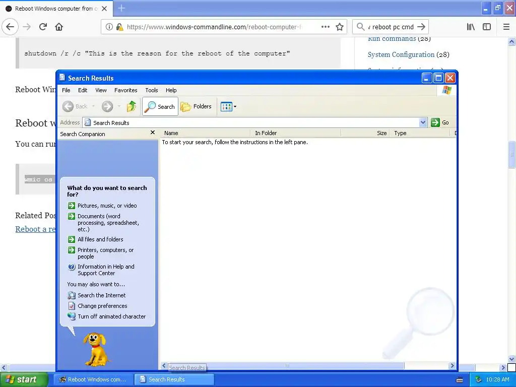
Task: Open Firefox hamburger menu
Action: [506, 27]
